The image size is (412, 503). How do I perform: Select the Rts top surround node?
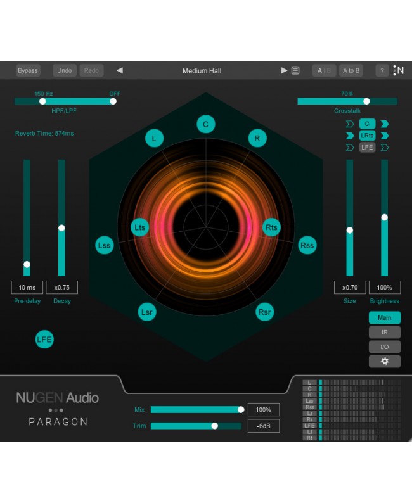[x=271, y=227]
